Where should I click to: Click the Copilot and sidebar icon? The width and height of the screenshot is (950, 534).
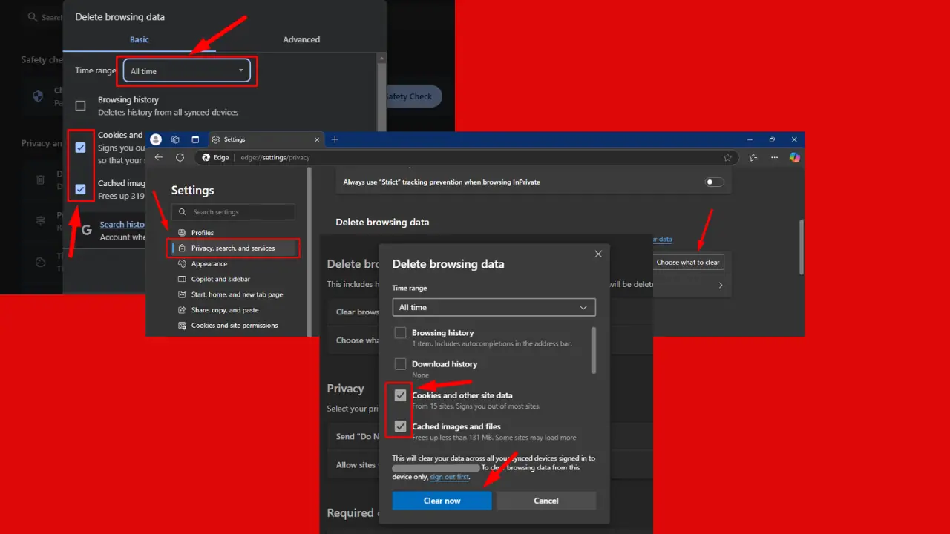[x=183, y=279]
